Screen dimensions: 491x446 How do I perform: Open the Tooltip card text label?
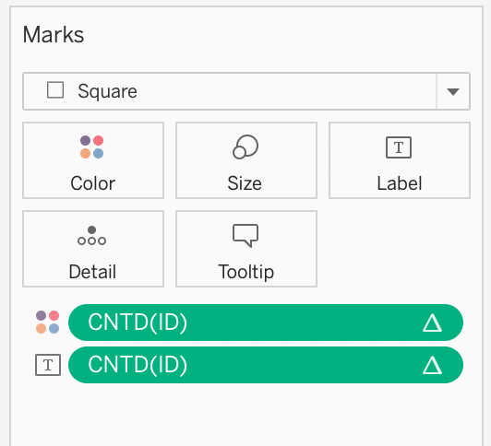(x=246, y=272)
